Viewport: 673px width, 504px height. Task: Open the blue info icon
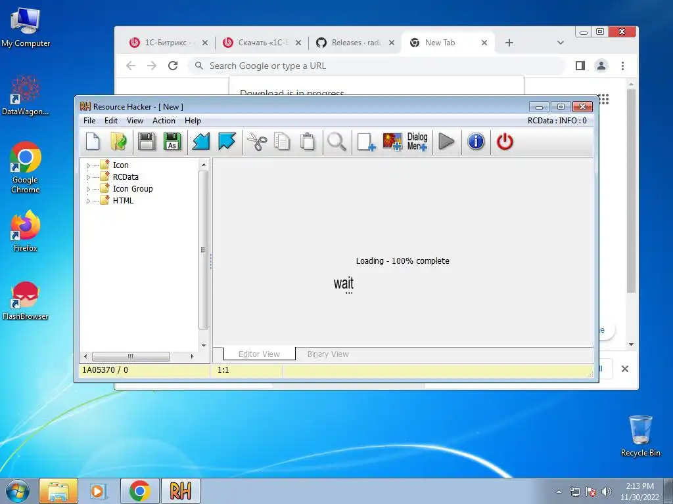coord(476,142)
